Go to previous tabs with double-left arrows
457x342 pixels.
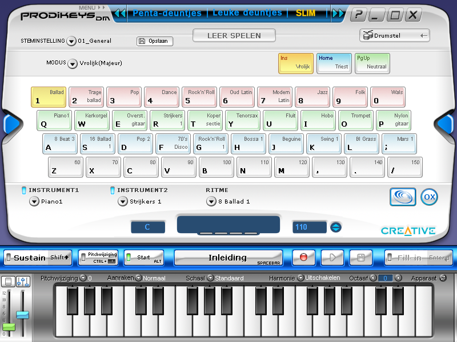[x=120, y=13]
